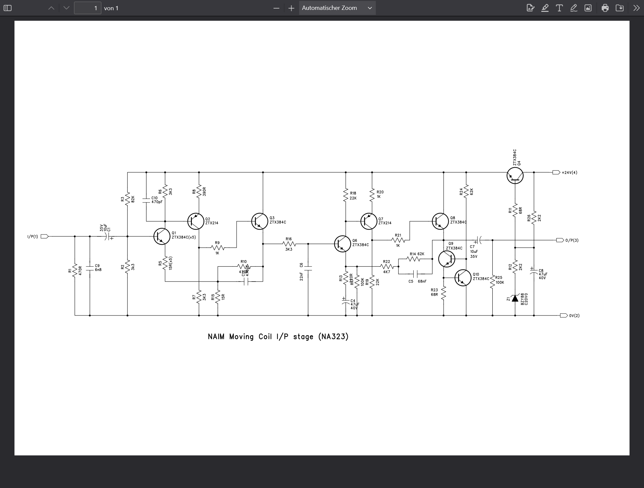Click the BZY88 C20V0 zener label

524,299
